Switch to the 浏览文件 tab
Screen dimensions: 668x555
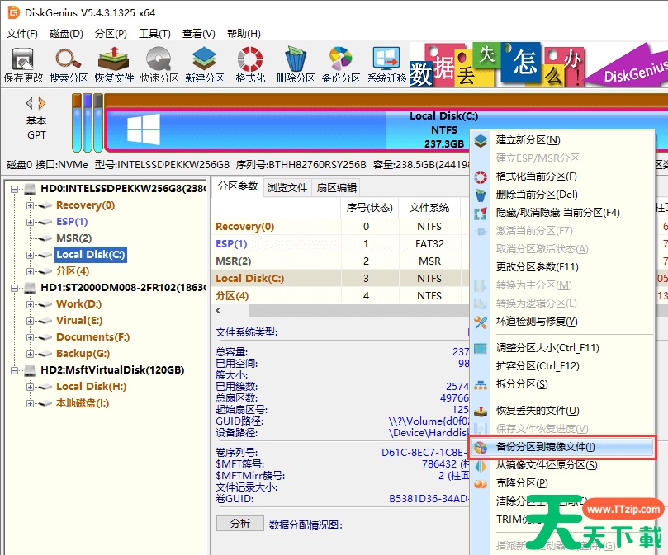[x=287, y=187]
